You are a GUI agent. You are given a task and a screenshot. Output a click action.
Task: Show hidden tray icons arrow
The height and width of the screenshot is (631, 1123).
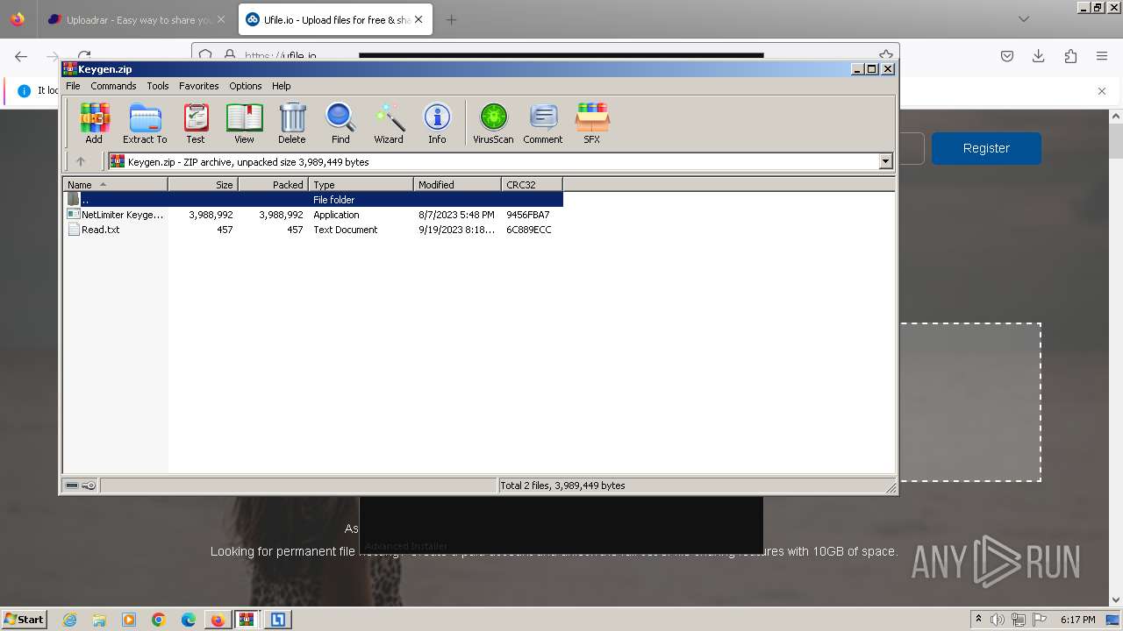978,620
